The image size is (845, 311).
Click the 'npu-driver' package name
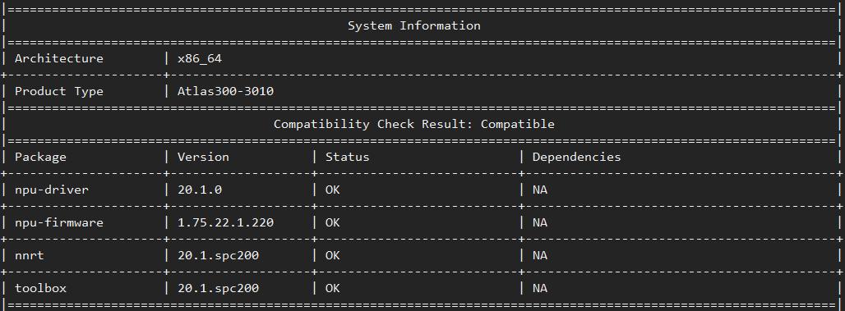51,190
